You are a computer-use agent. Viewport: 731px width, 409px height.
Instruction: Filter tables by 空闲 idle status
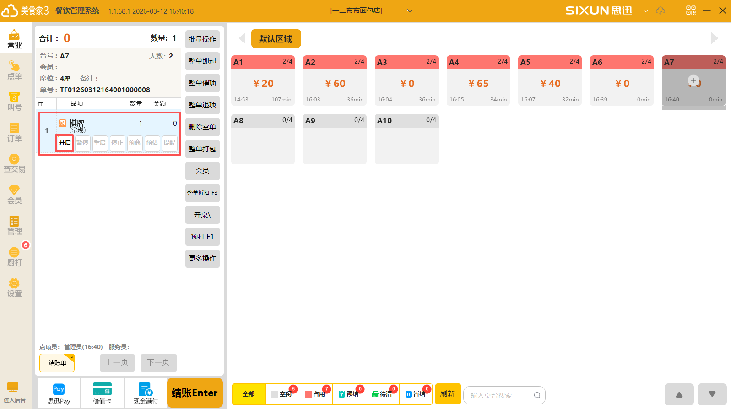(282, 394)
